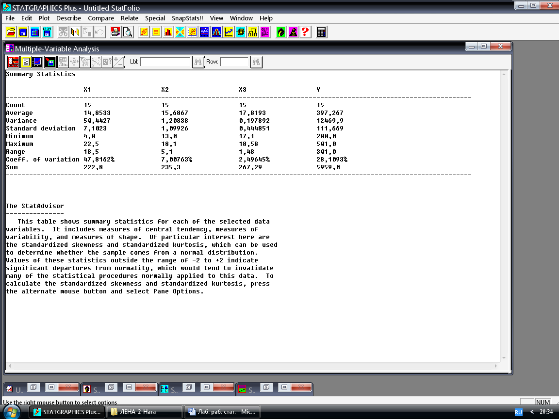The height and width of the screenshot is (419, 559).
Task: Open the SnapStats!! menu
Action: (x=187, y=18)
